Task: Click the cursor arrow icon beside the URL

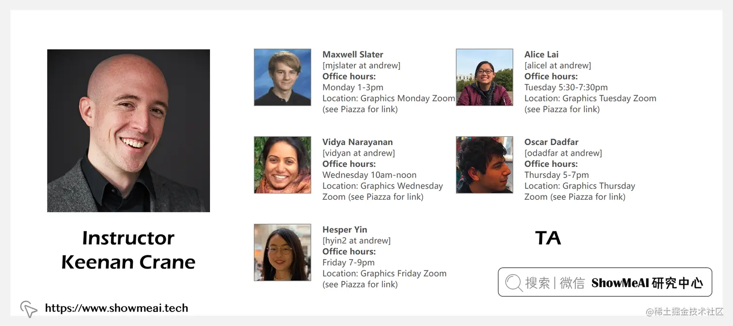Action: 29,309
